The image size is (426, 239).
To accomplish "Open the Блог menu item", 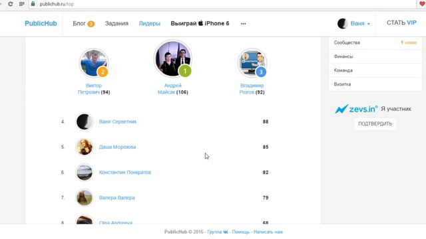I will tap(79, 24).
